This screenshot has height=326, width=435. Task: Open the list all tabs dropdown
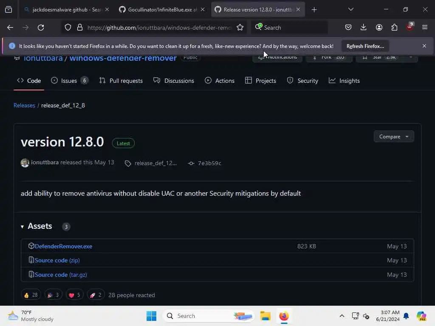(350, 9)
